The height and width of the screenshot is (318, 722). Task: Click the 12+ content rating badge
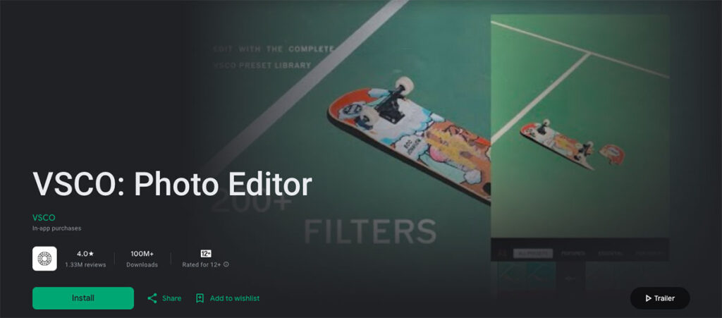206,254
